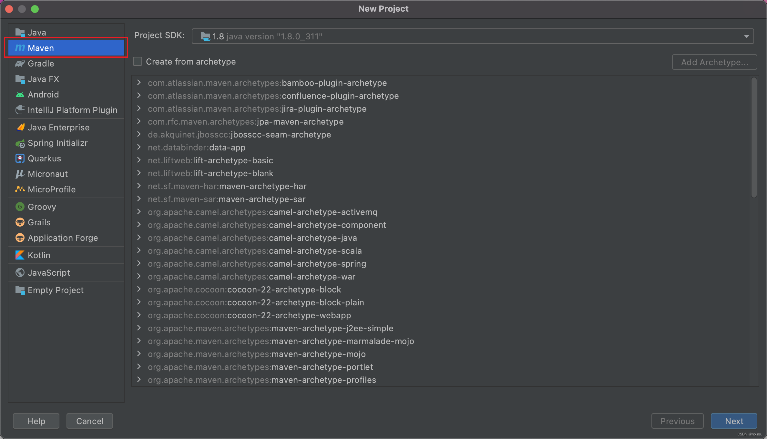Click the Gradle elephant icon
The image size is (767, 439).
[20, 64]
